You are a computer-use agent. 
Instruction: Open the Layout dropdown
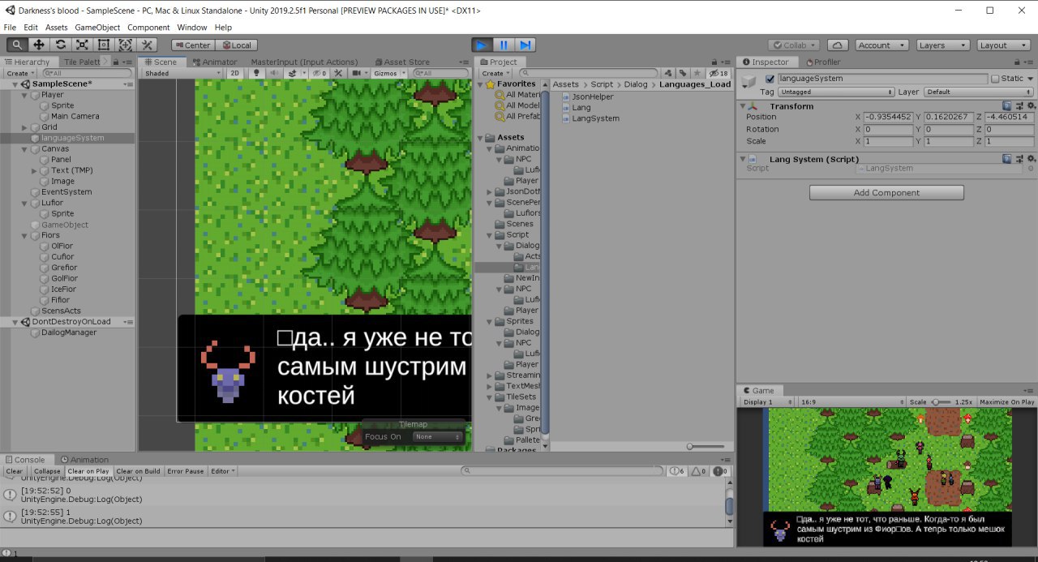coord(1004,45)
